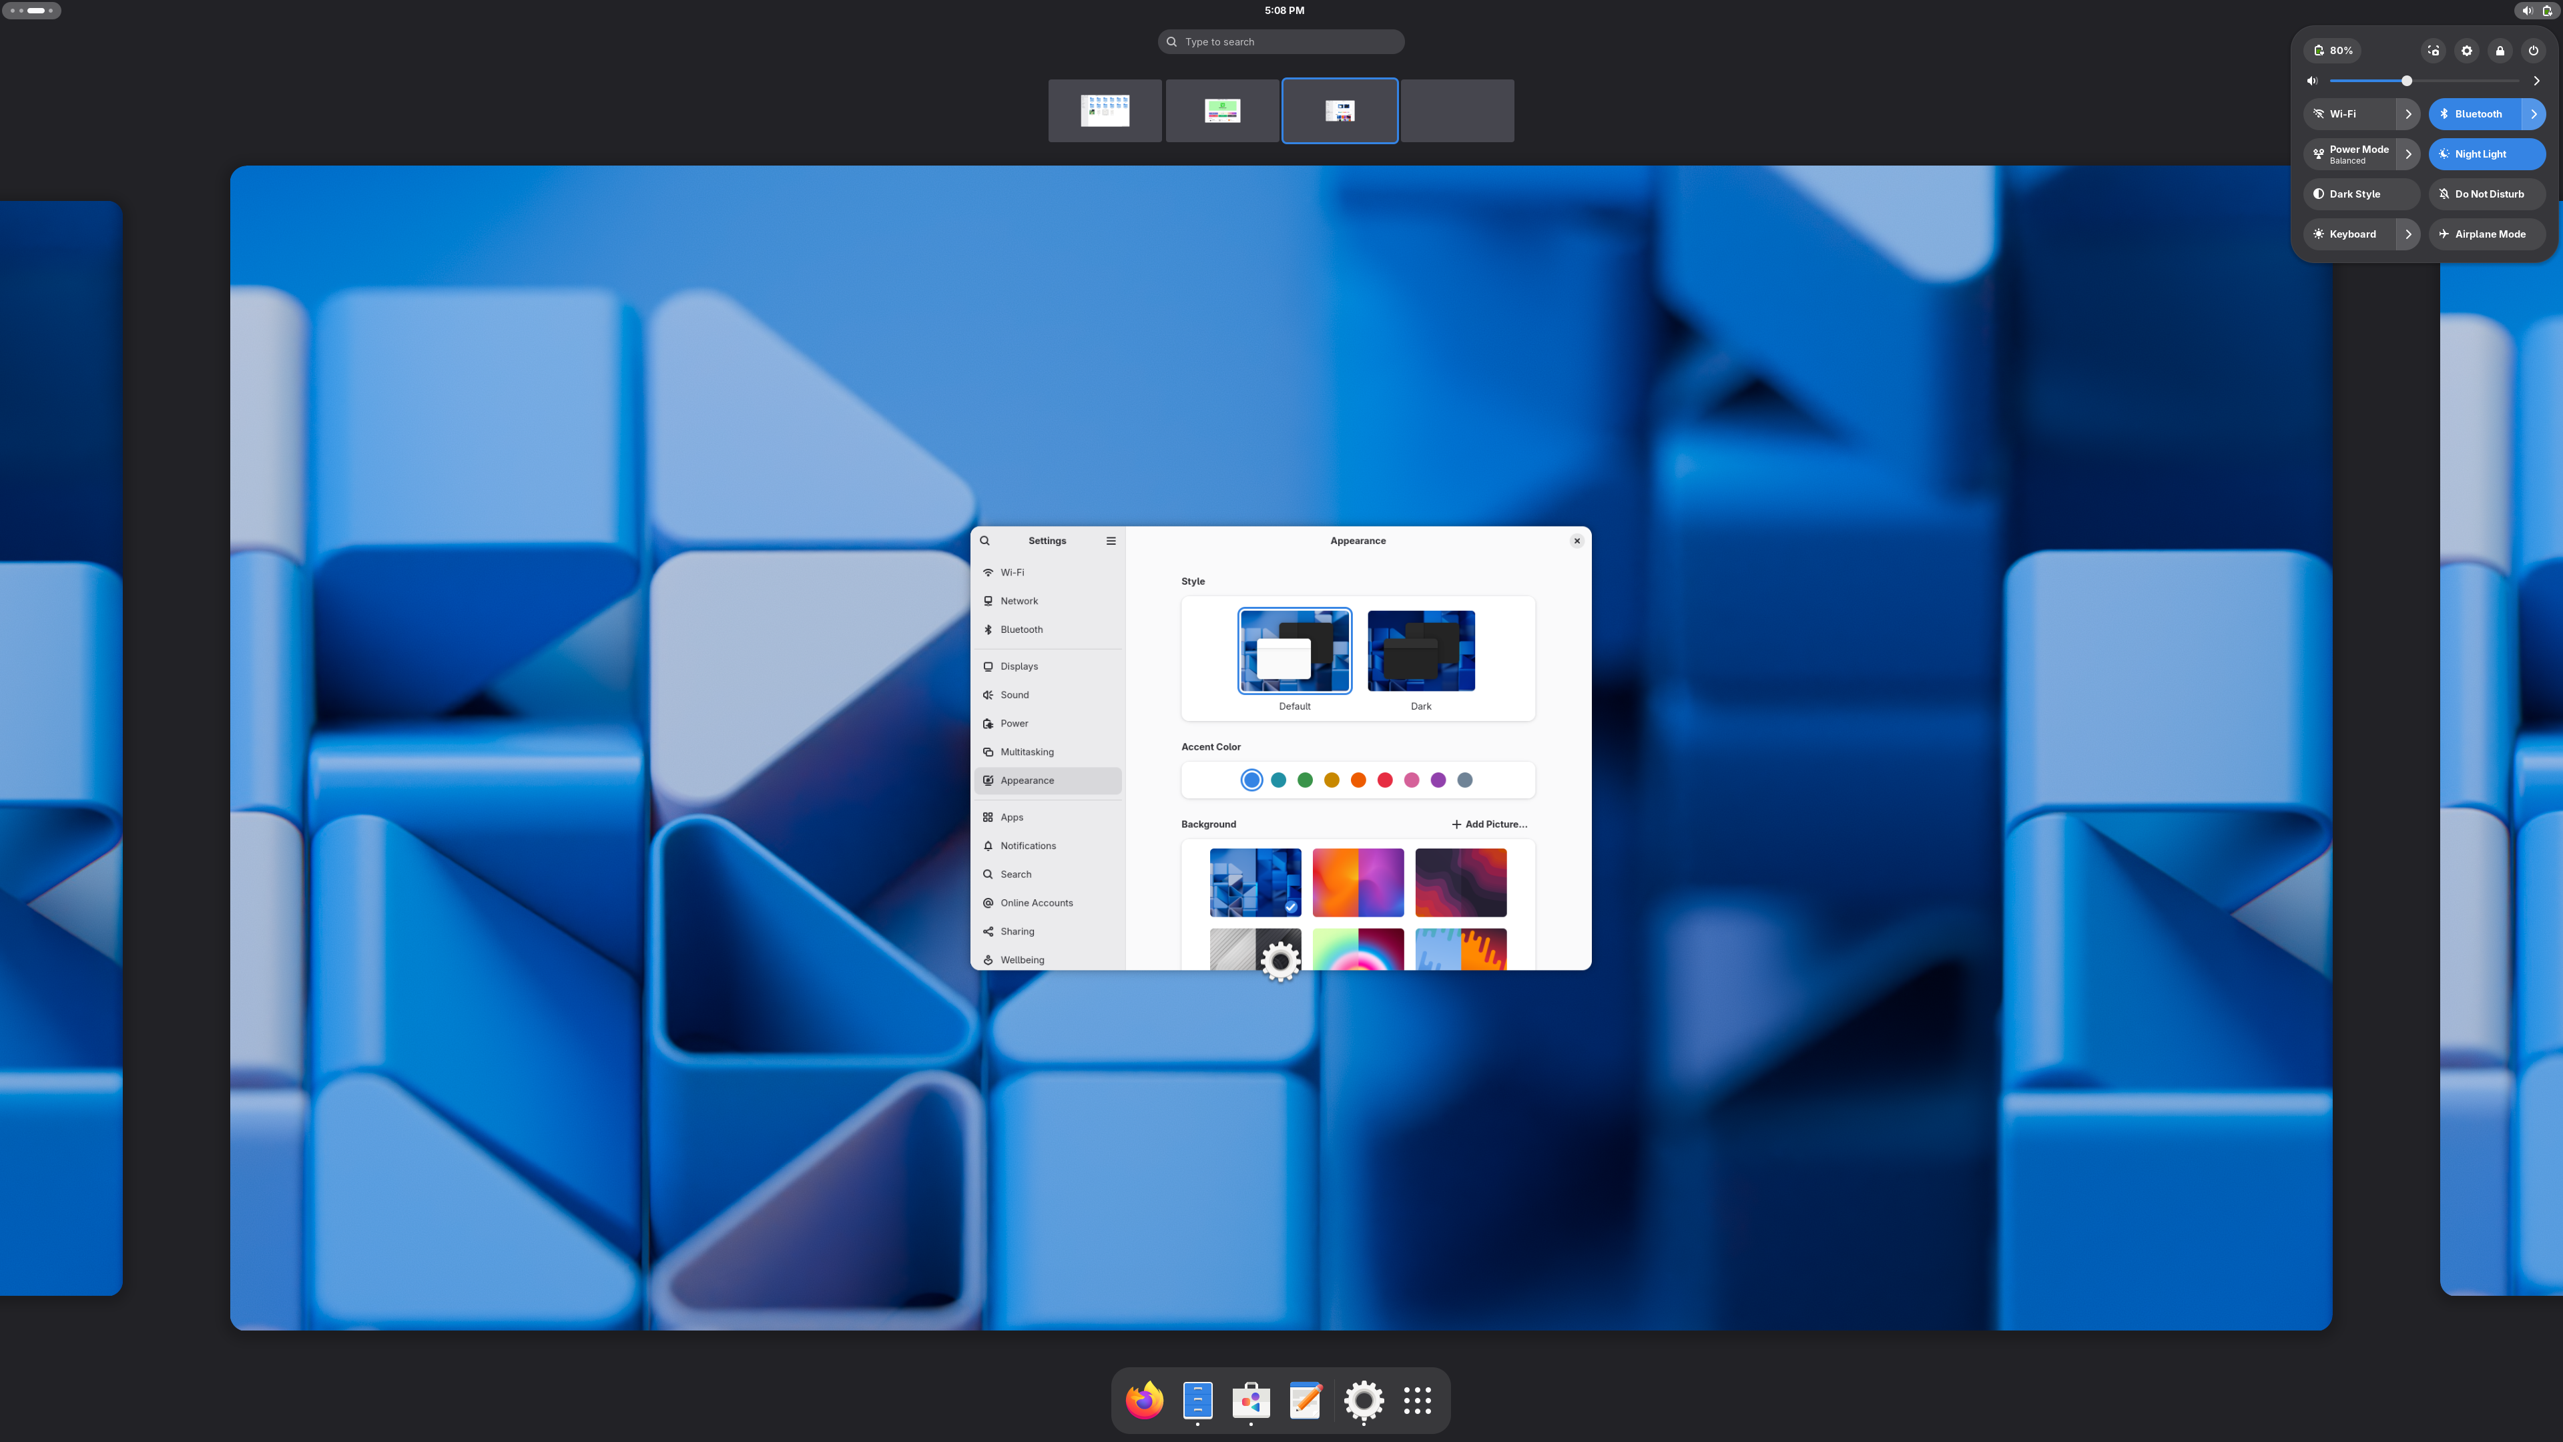Screen dimensions: 2563x1442
Task: Choose the green accent color
Action: [x=1306, y=780]
